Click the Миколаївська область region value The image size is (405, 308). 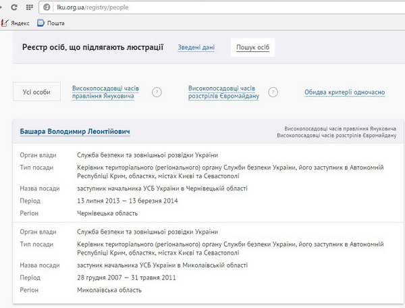pyautogui.click(x=109, y=290)
